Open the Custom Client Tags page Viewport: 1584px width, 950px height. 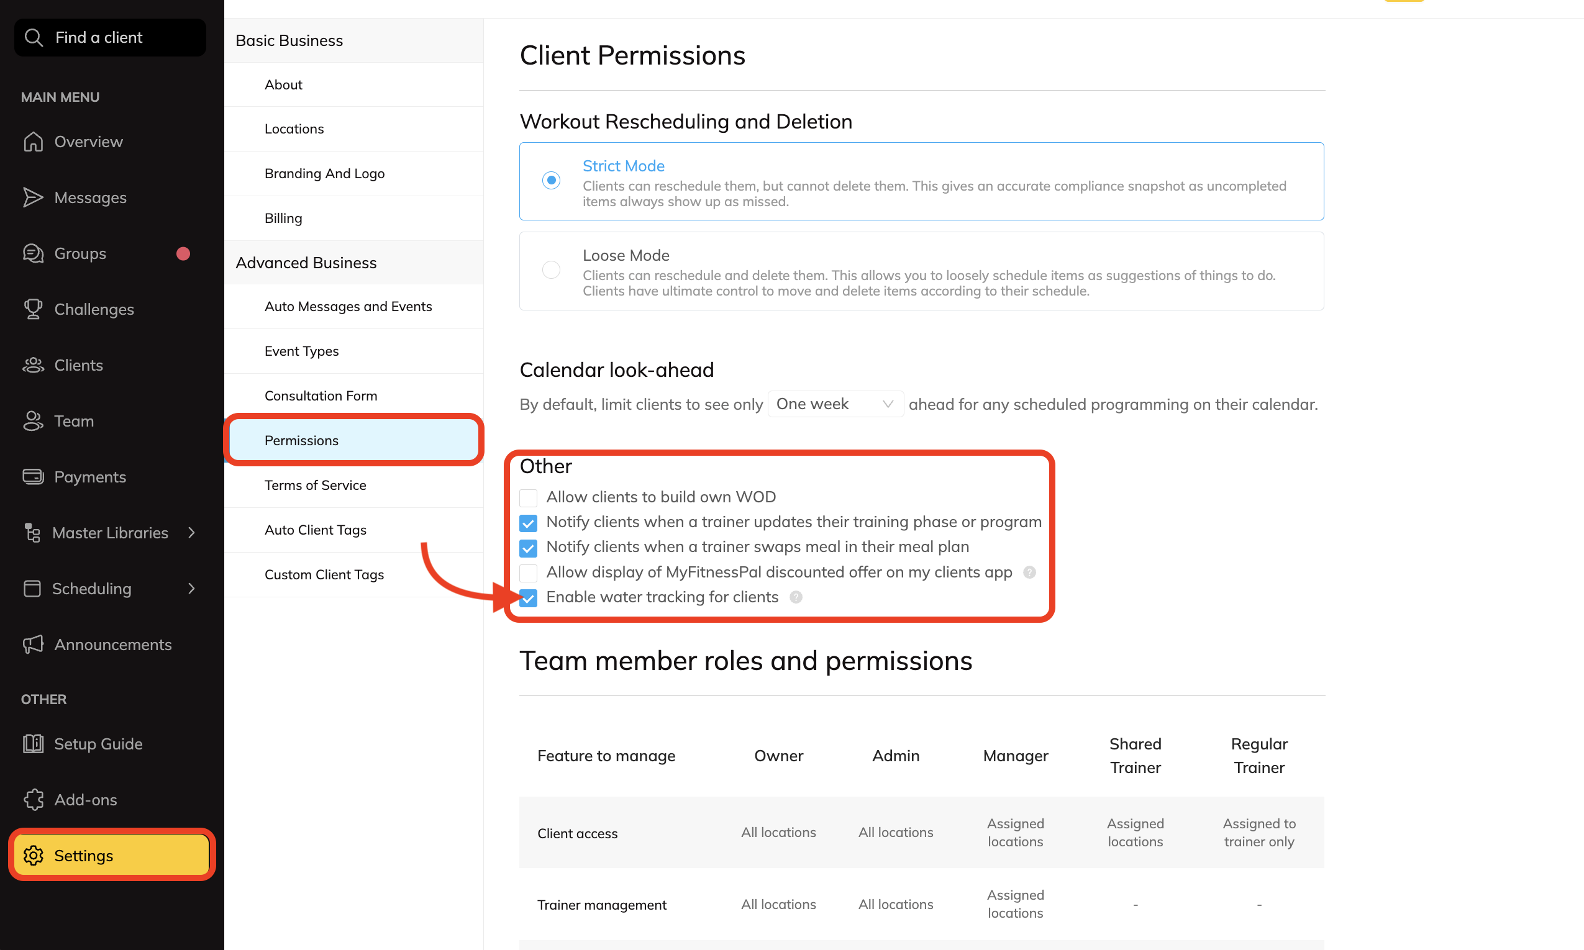point(324,574)
